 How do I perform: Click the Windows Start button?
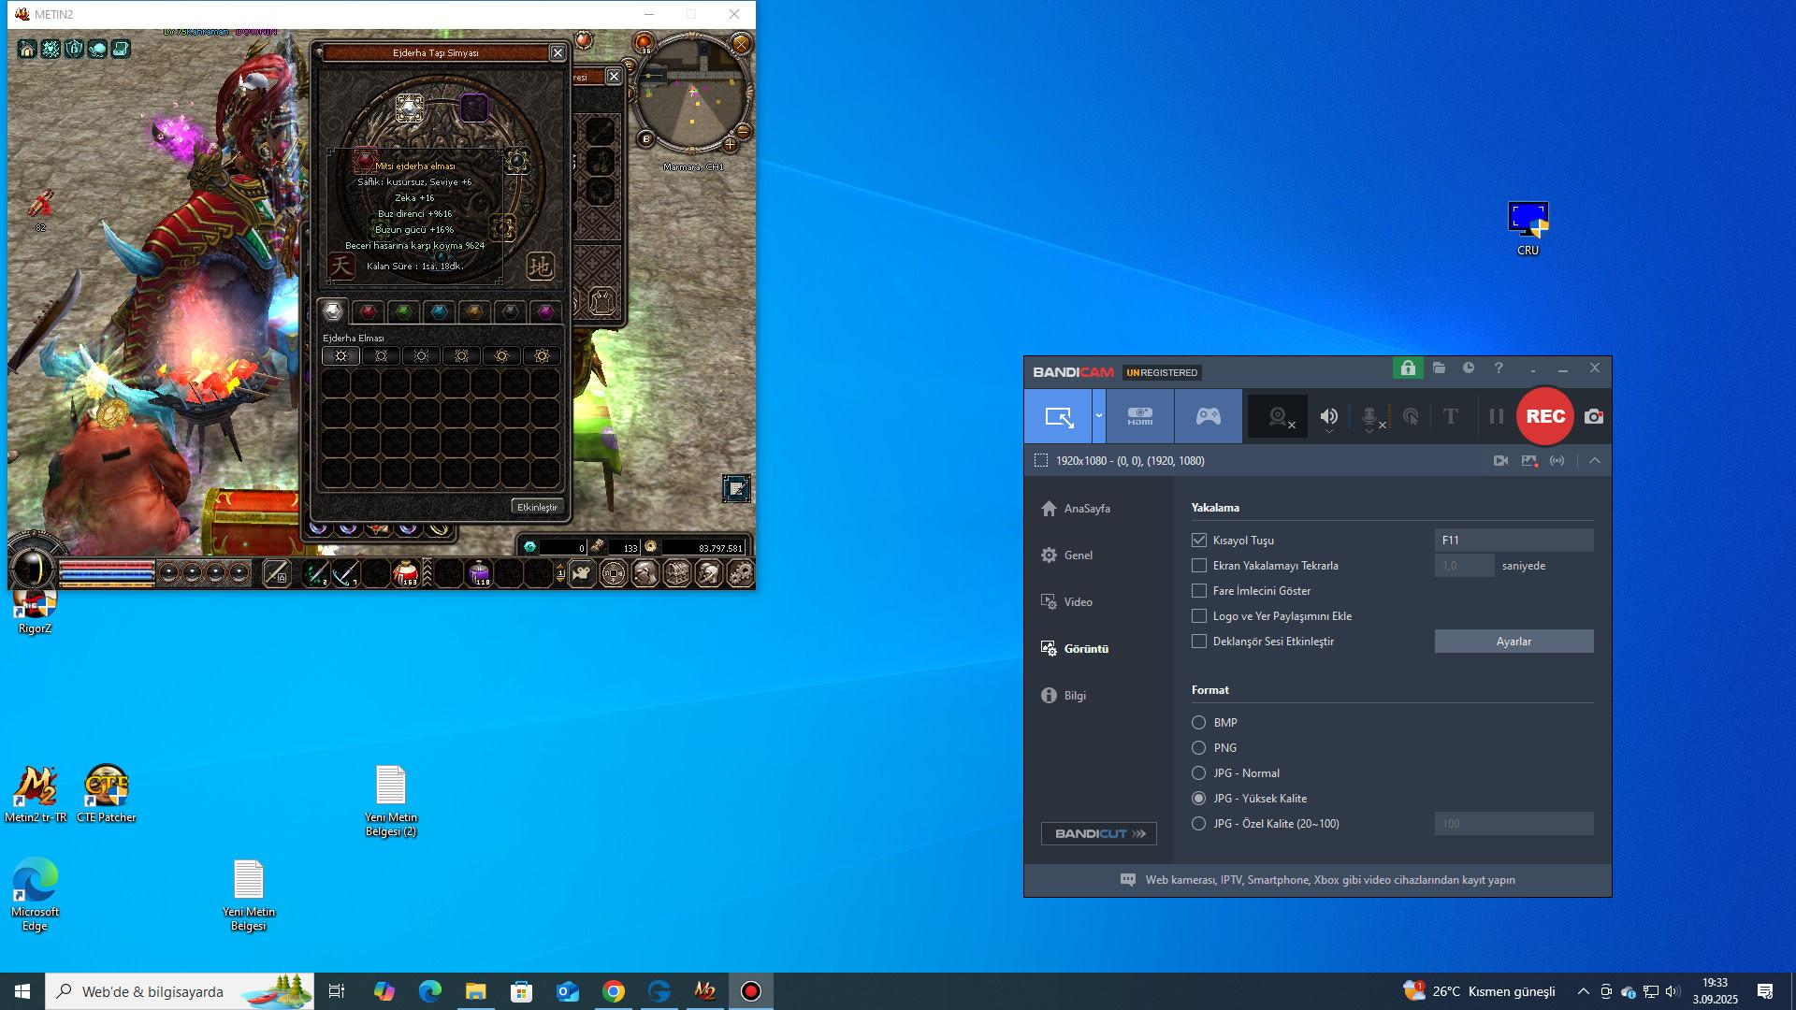(22, 991)
